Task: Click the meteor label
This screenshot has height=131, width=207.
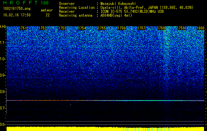Action: (47, 10)
